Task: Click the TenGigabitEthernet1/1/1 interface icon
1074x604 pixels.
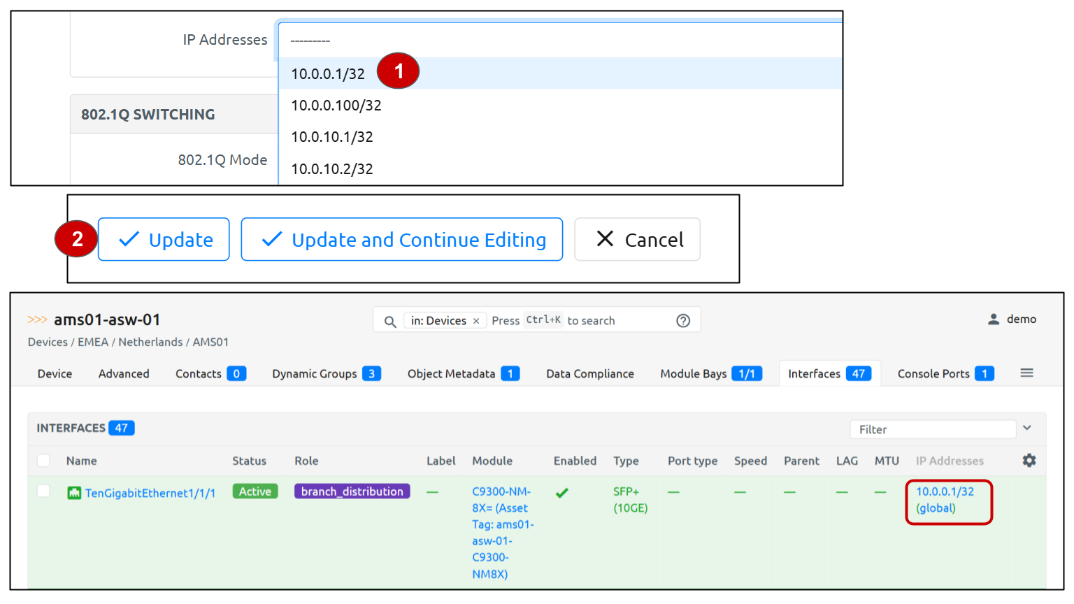Action: [x=74, y=493]
